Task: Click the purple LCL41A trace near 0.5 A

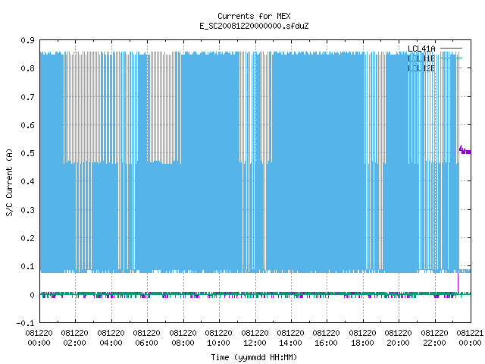Action: [x=465, y=151]
